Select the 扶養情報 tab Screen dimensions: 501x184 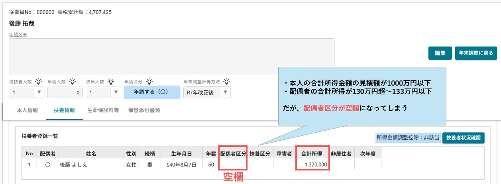[x=65, y=110]
